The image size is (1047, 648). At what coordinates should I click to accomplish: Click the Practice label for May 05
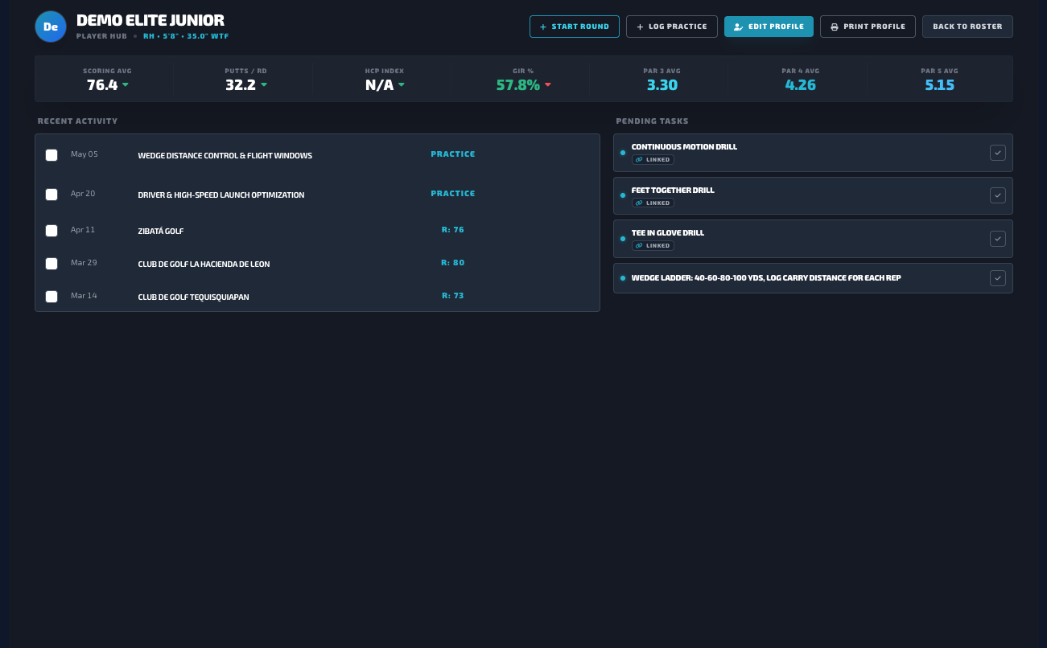(453, 154)
